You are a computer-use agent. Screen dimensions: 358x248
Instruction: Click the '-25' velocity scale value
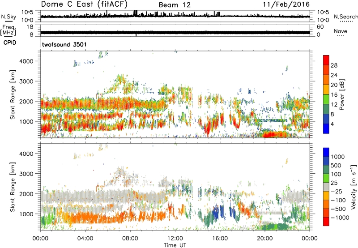(337, 192)
